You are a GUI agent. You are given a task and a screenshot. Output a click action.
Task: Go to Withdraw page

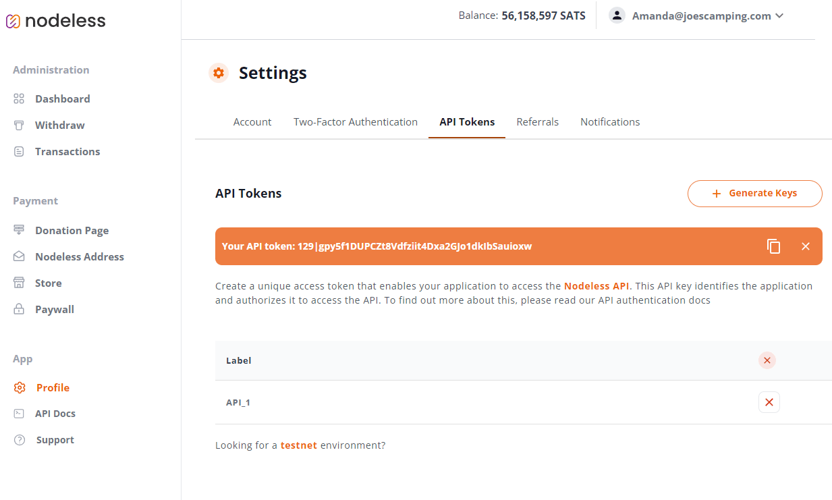tap(59, 125)
